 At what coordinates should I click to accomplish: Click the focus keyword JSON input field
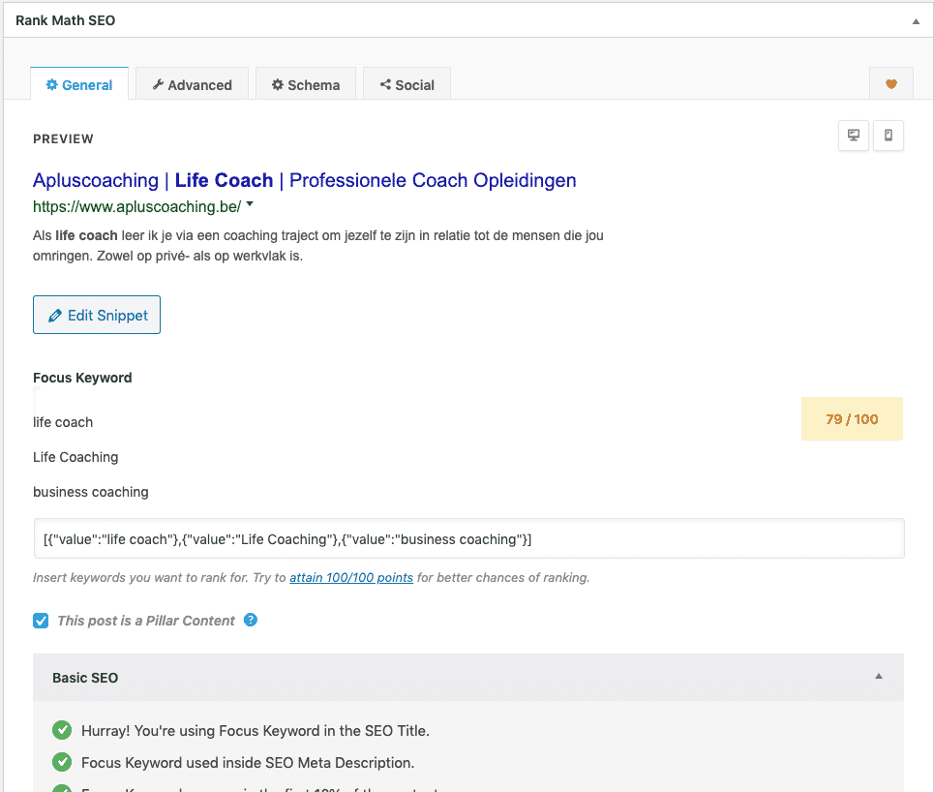[469, 538]
